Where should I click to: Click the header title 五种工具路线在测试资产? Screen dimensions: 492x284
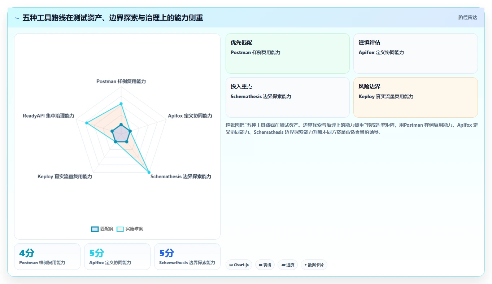pyautogui.click(x=113, y=18)
